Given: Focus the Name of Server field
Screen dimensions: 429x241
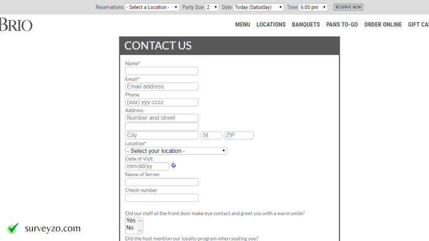Looking at the screenshot, I should [162, 182].
